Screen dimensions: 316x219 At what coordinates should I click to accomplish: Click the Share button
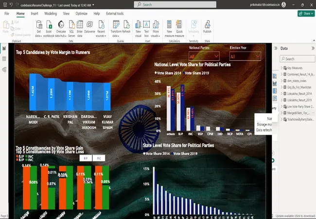pyautogui.click(x=306, y=14)
